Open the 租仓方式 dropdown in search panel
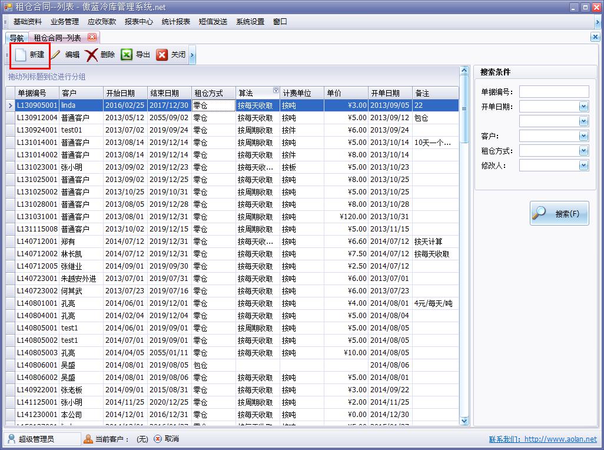Viewport: 604px width, 450px height. pos(583,151)
